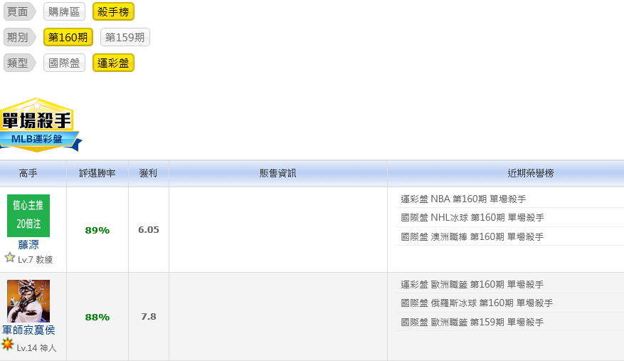The height and width of the screenshot is (361, 624).
Task: Click the 近期榮譽榜 column header
Action: [x=531, y=173]
